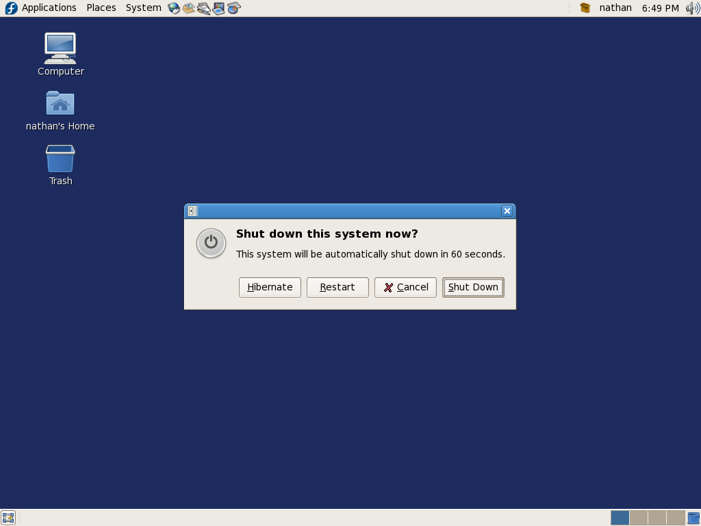Launch the web browser globe icon
The image size is (701, 526).
(x=174, y=8)
